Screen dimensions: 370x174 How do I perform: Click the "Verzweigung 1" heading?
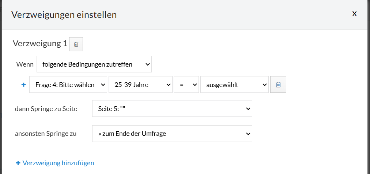[x=40, y=44]
